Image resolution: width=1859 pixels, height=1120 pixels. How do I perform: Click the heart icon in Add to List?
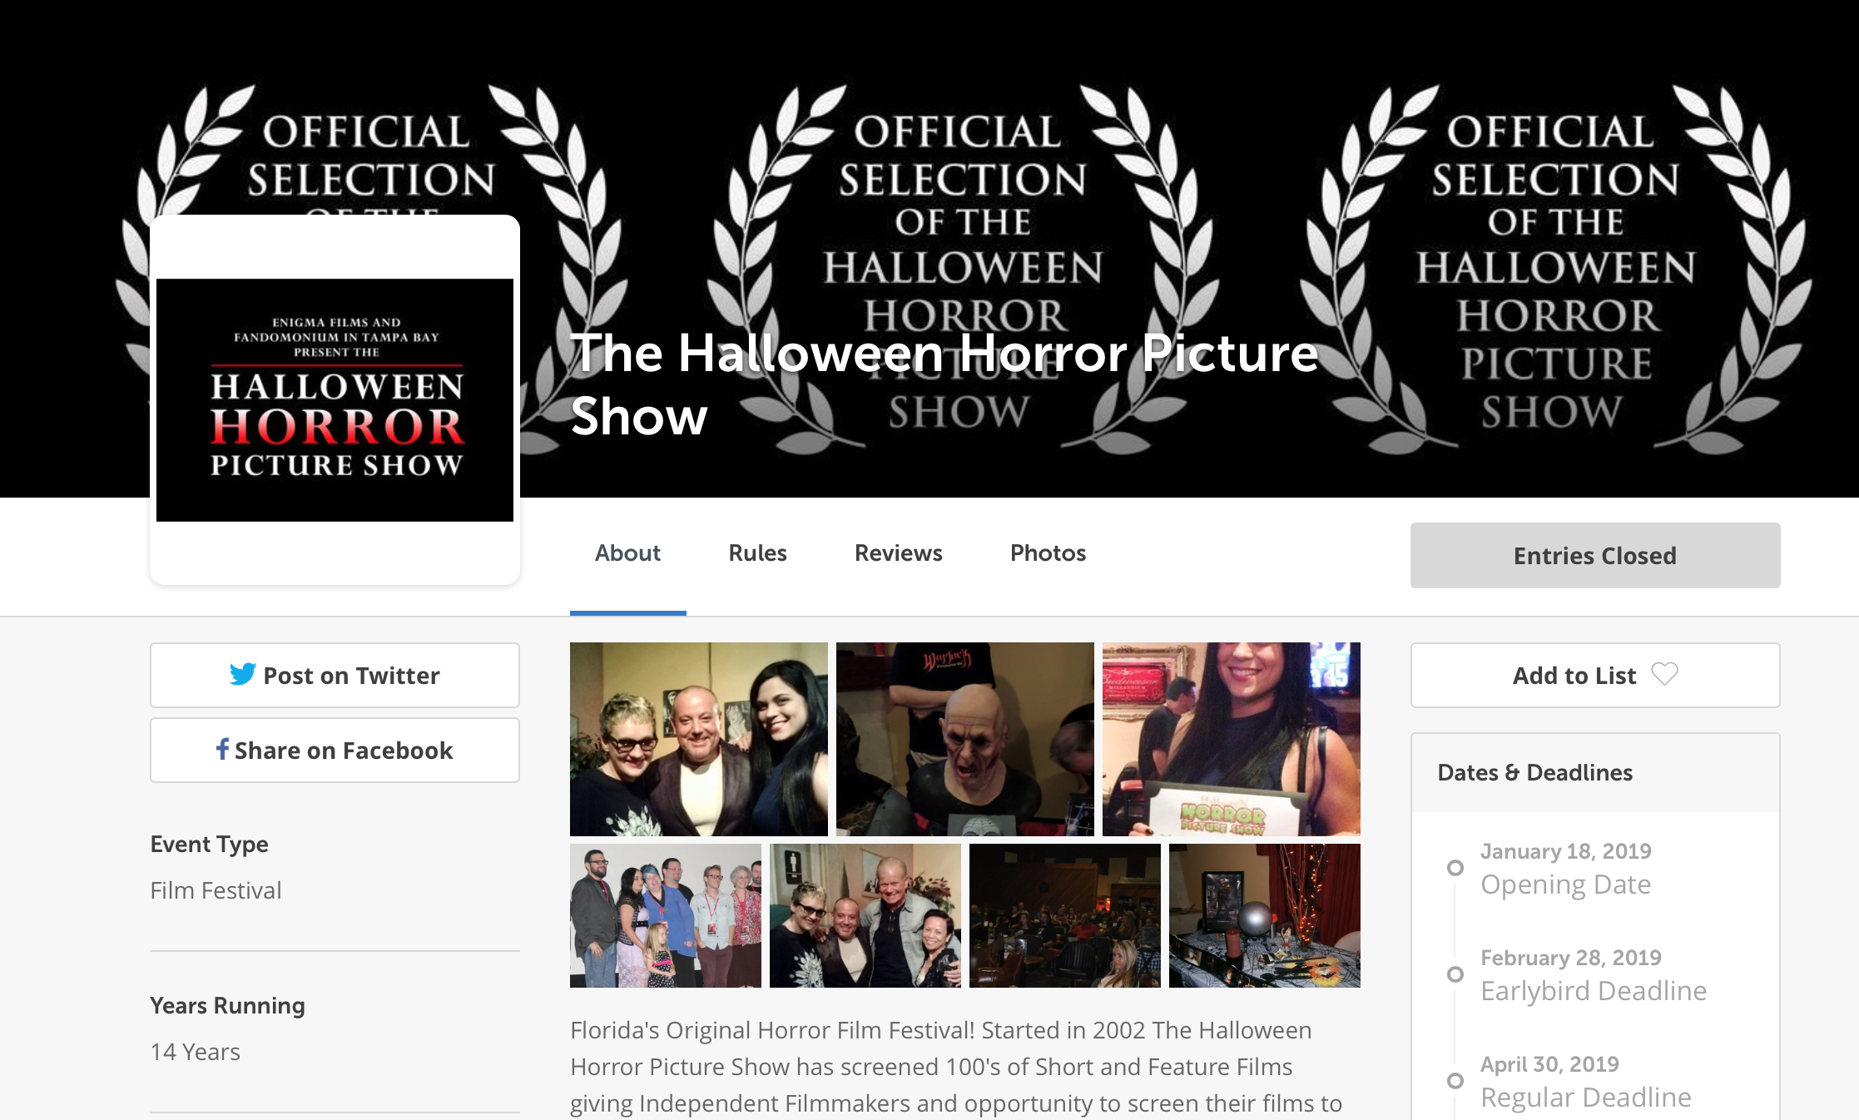click(1664, 674)
